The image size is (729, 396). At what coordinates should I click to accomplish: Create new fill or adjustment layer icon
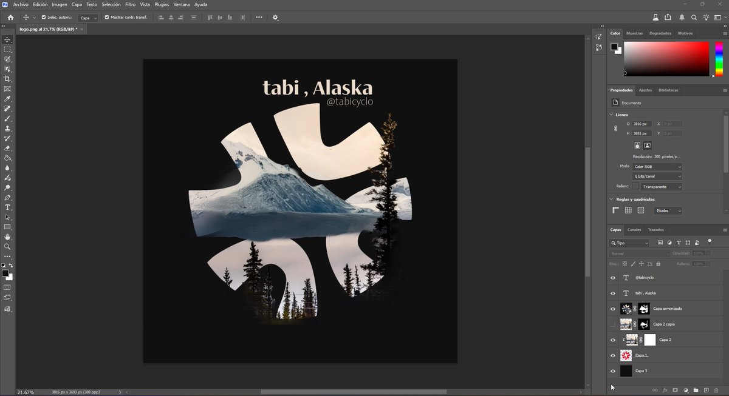coord(685,390)
